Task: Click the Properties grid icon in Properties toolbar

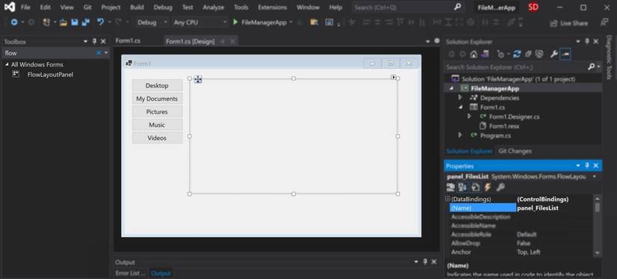Action: (x=475, y=187)
